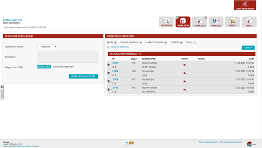Image resolution: width=262 pixels, height=148 pixels.
Task: Open the Formazione module icon
Action: (216, 22)
